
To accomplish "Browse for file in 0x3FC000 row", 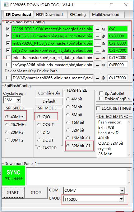I will (x=97, y=51).
